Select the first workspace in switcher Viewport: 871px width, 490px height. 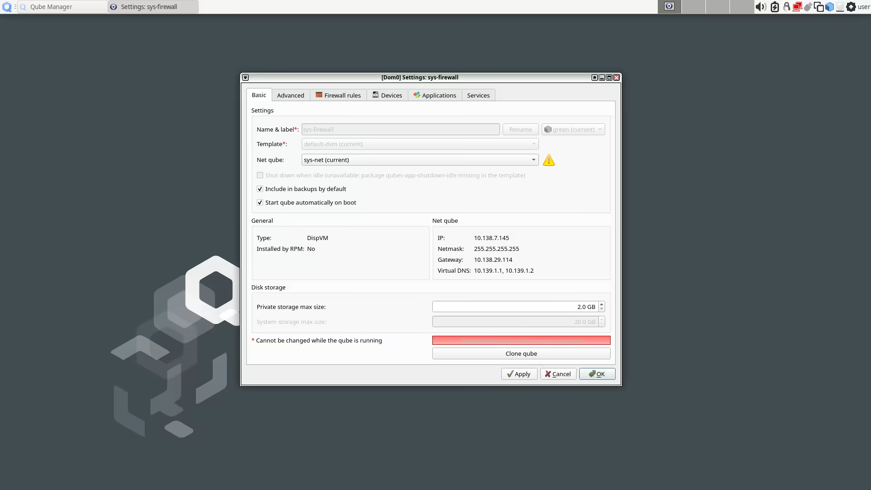(670, 7)
